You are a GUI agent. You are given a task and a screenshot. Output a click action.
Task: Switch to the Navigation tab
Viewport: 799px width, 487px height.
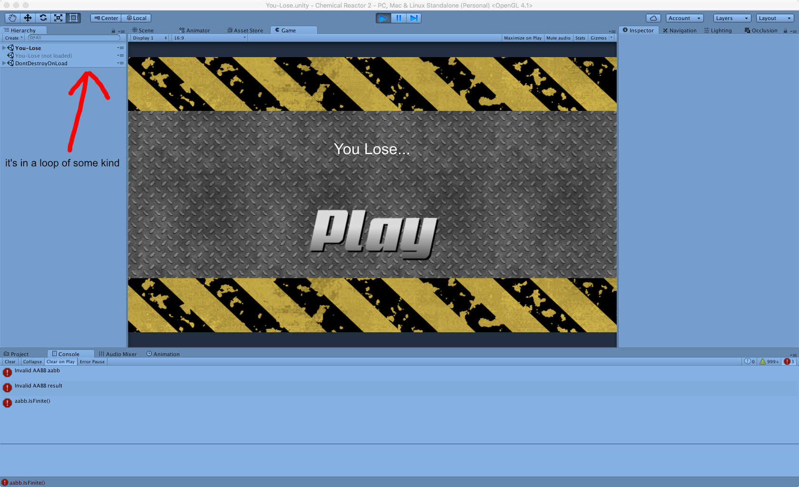coord(680,30)
